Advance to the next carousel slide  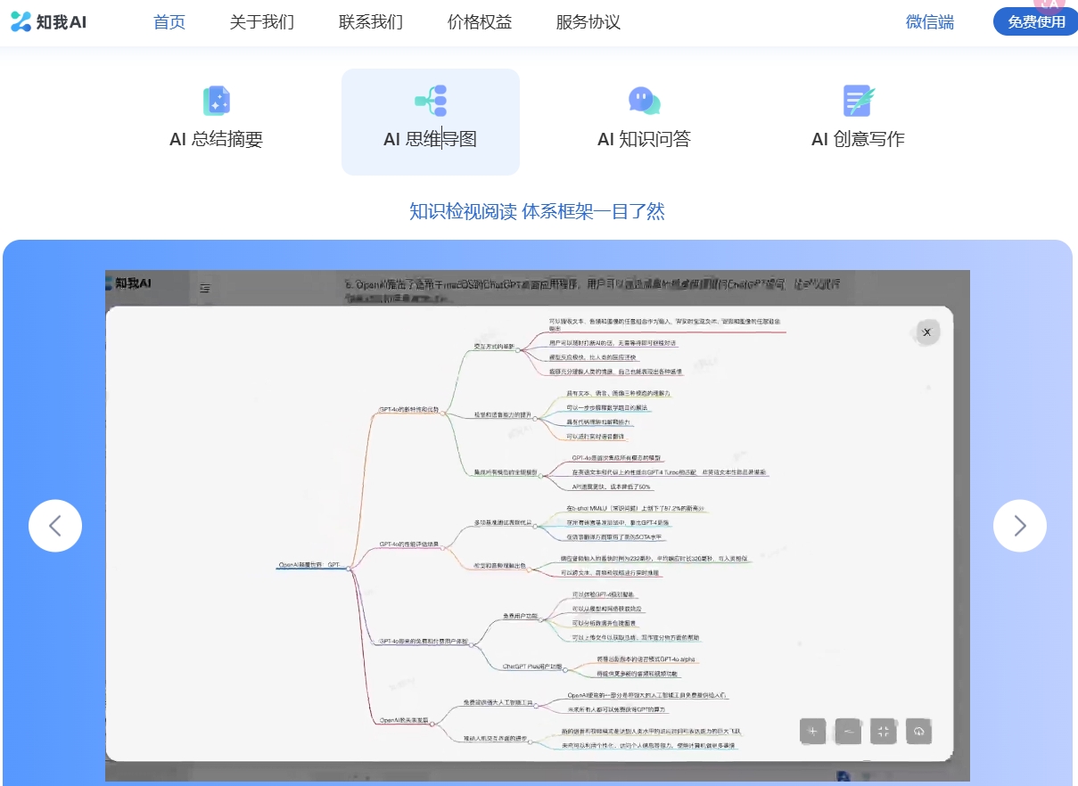pos(1020,526)
